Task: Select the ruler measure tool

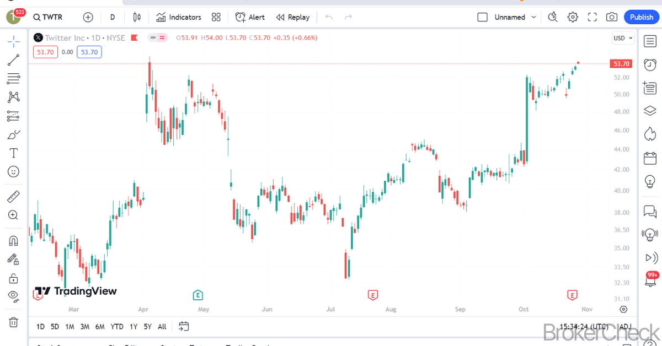Action: 14,196
